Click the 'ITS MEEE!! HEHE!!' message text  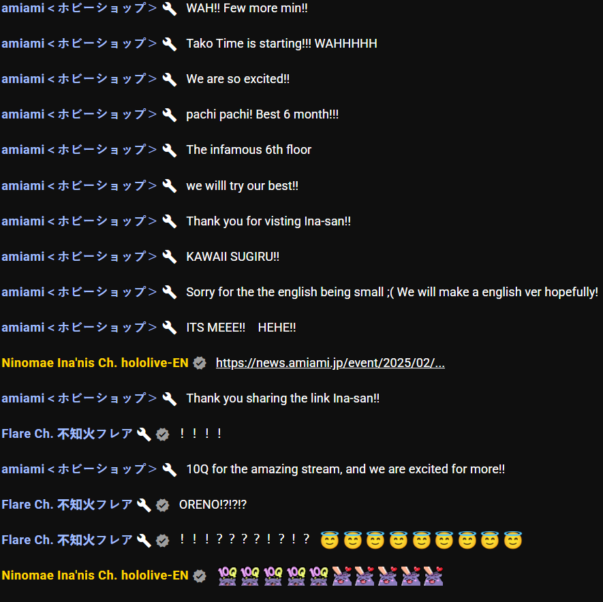pos(241,328)
